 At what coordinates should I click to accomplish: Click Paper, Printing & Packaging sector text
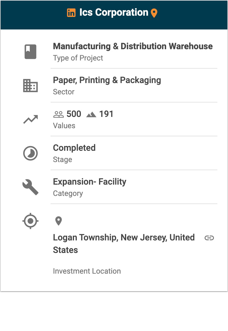107,80
